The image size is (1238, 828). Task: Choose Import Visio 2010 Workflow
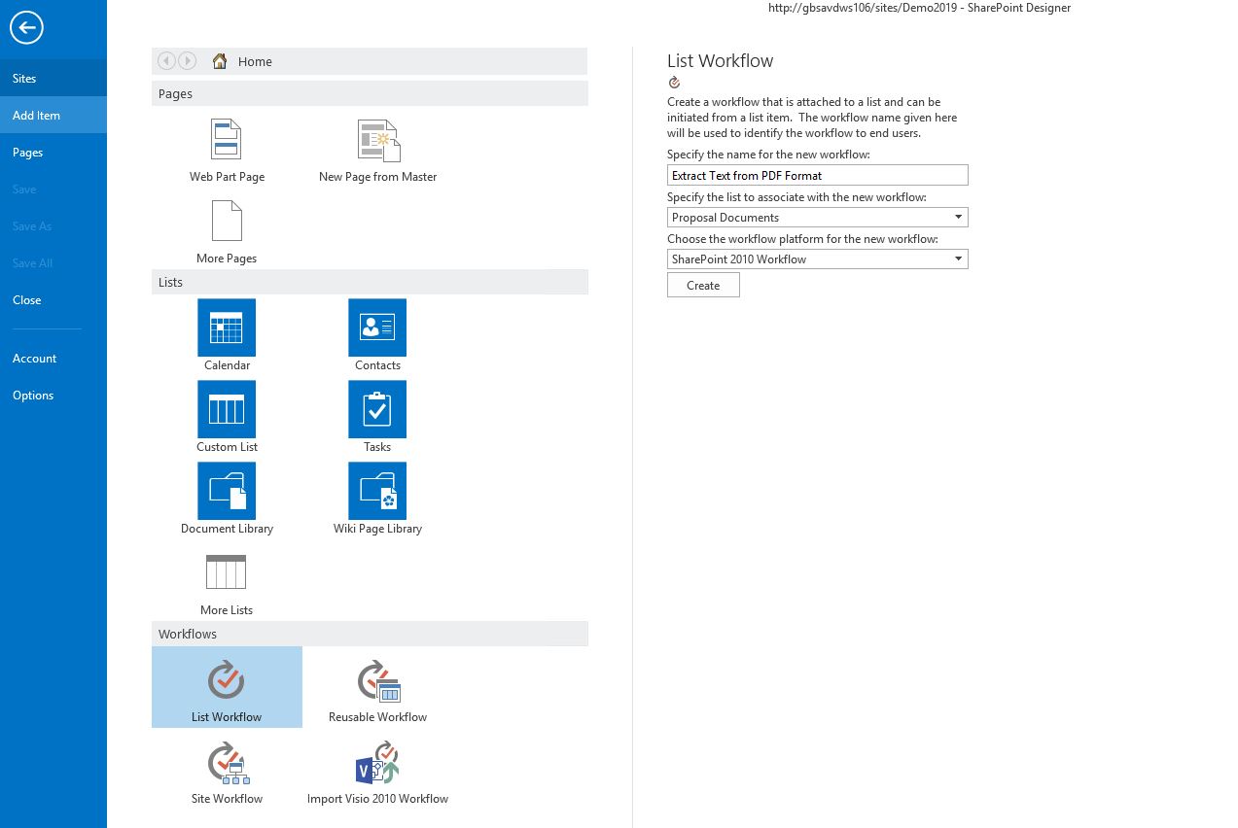coord(378,763)
